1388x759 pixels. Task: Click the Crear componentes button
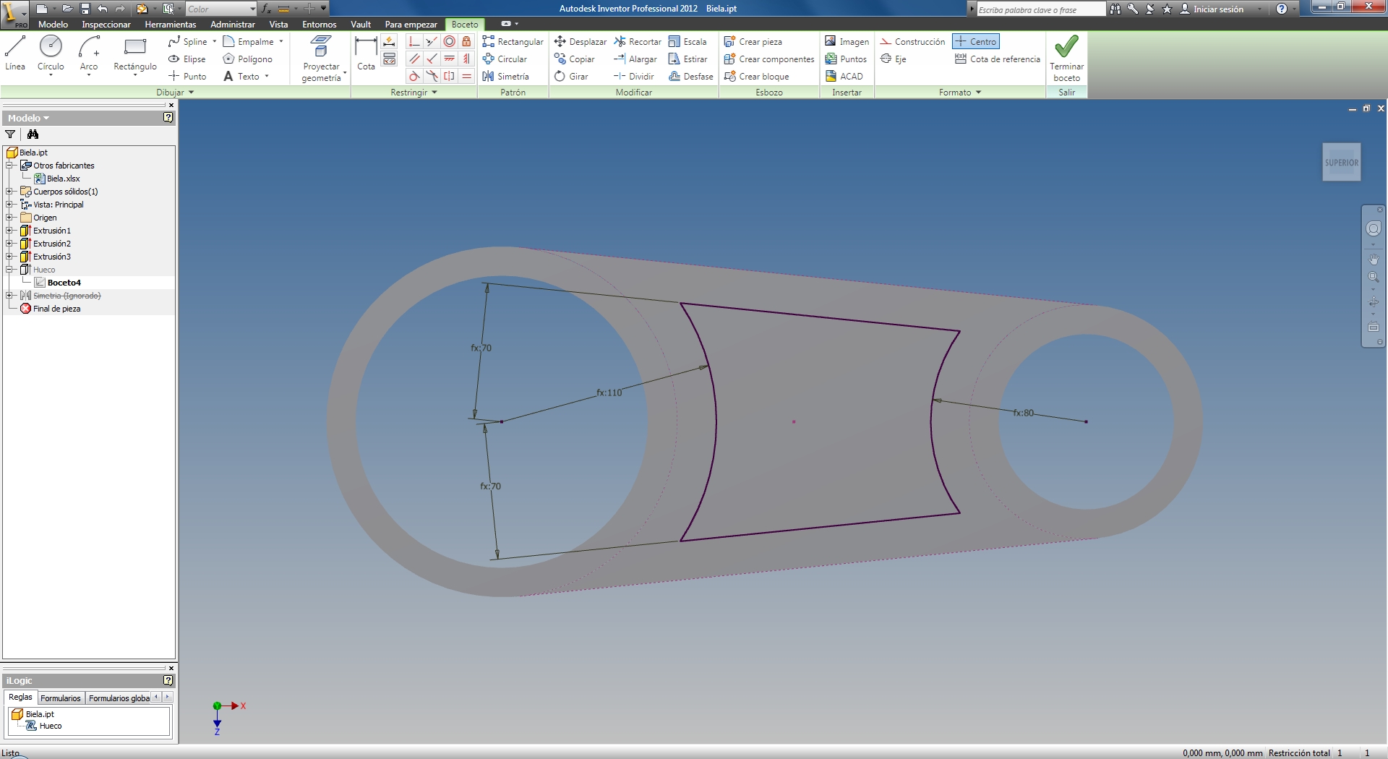pos(769,59)
